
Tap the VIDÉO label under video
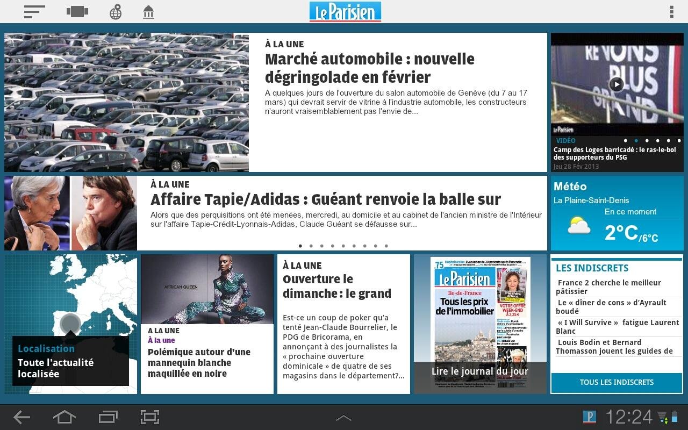565,141
